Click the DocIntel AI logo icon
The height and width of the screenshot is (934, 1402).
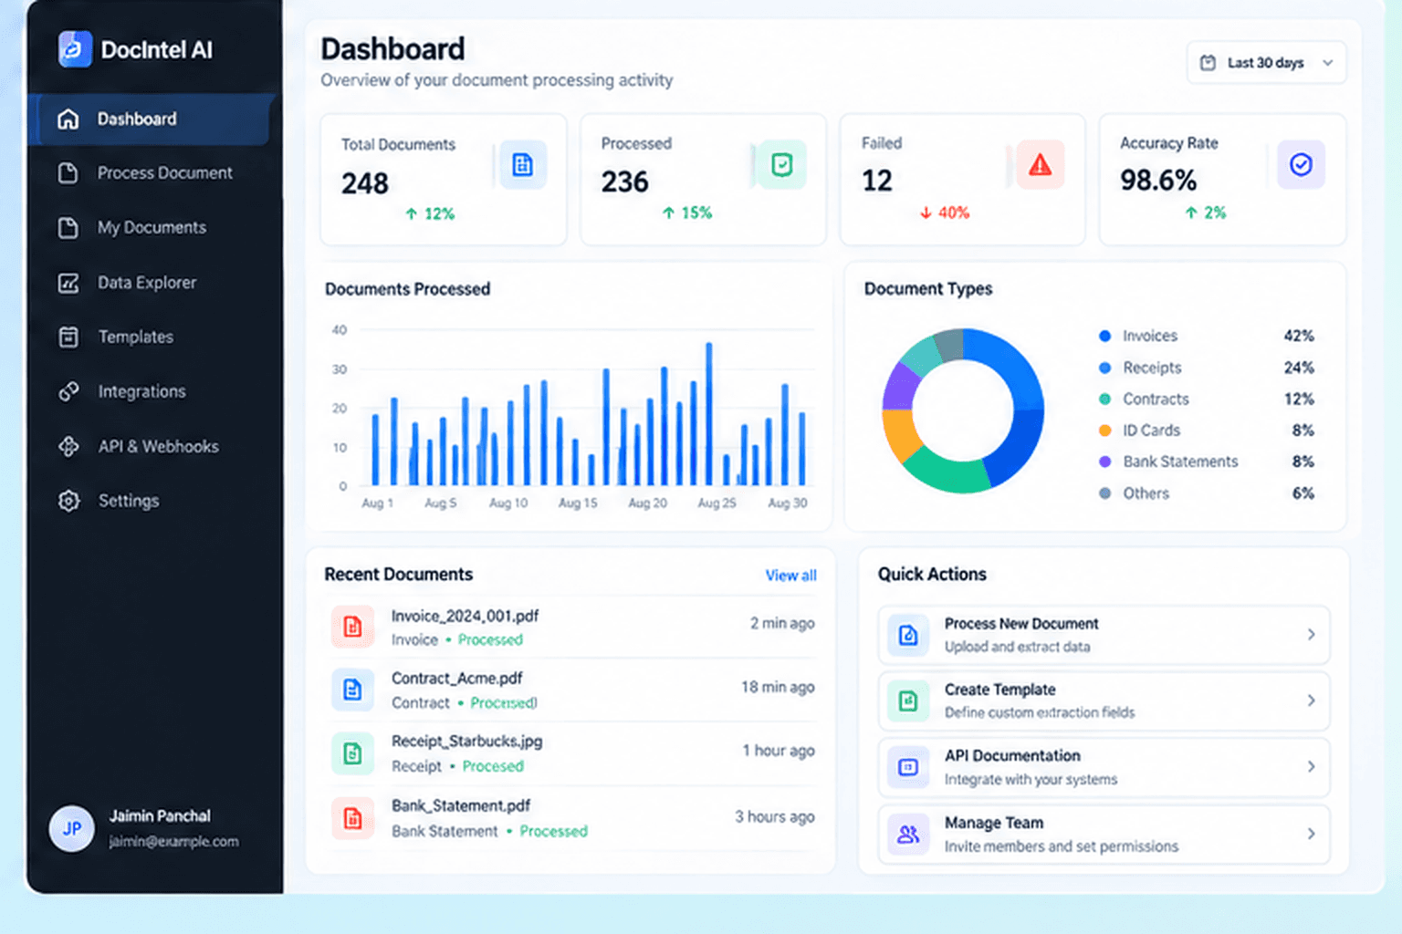75,49
